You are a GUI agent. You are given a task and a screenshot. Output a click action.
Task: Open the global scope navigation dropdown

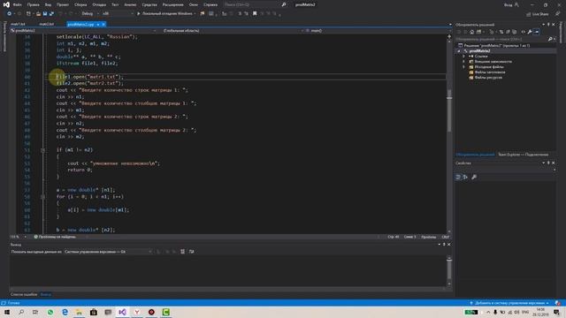232,31
